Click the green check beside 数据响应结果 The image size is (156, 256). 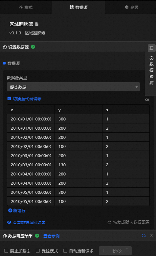click(x=37, y=236)
